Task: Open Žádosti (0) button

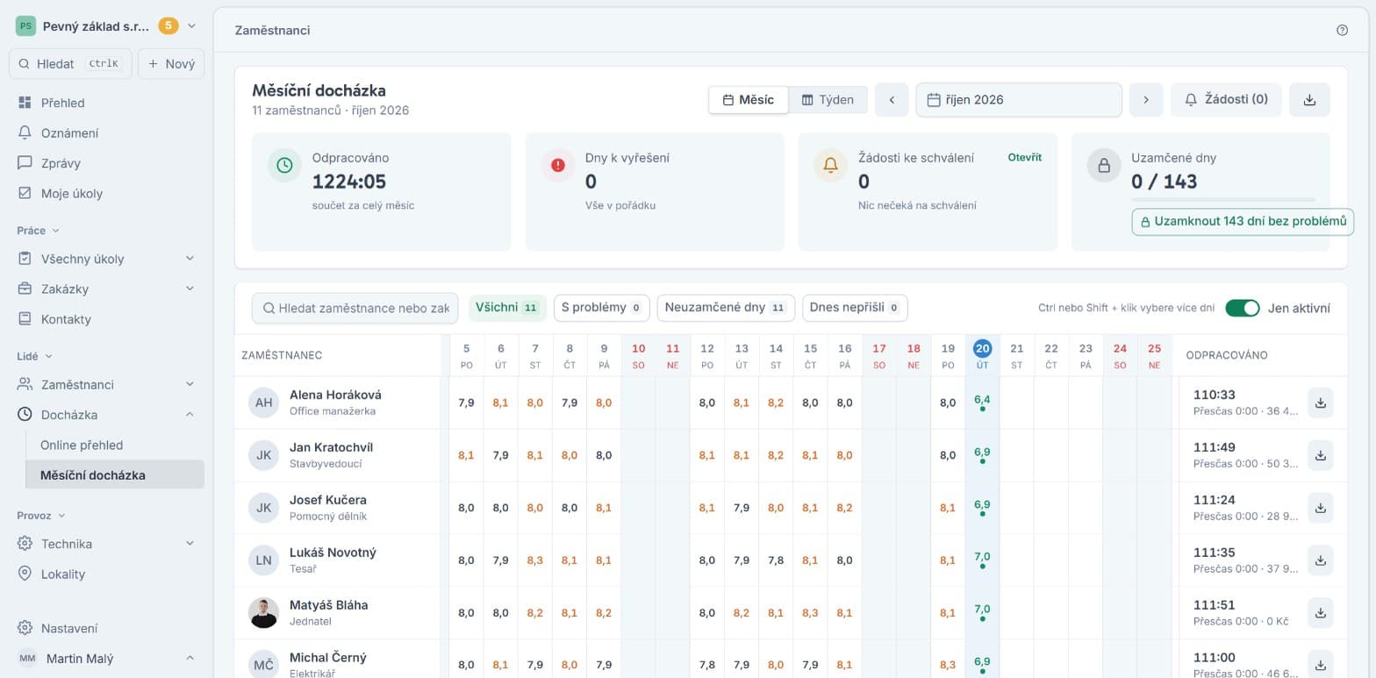Action: [x=1226, y=100]
